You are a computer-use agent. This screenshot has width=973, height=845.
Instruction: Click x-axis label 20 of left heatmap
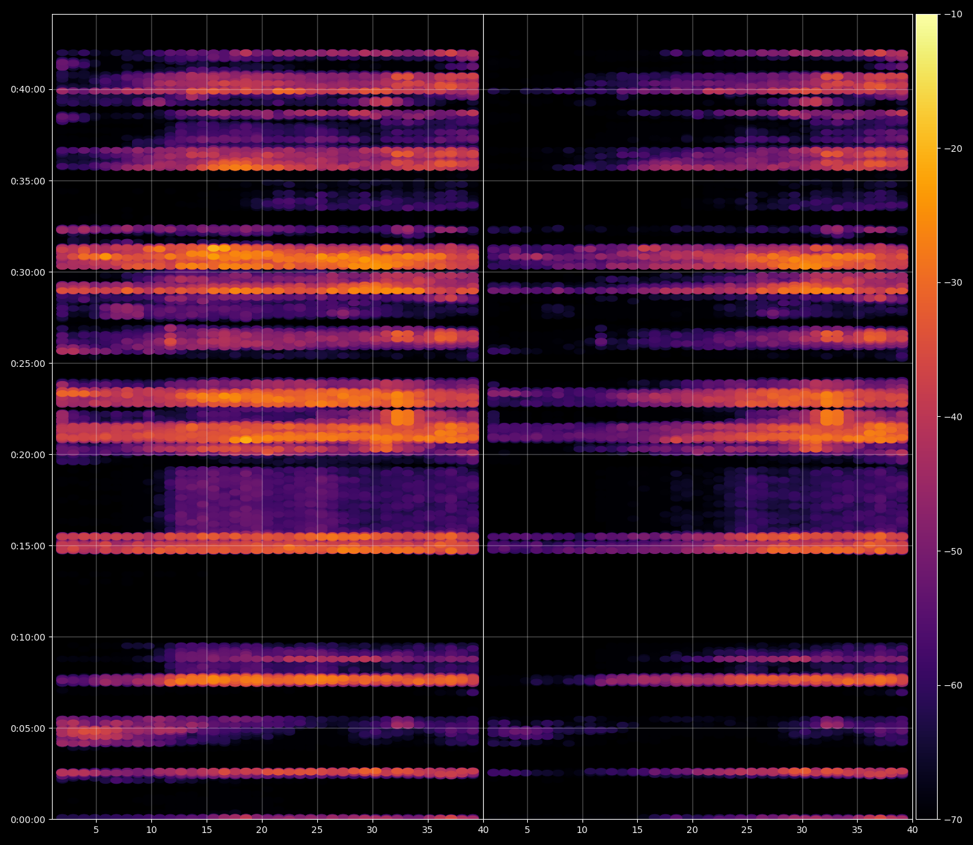point(262,830)
